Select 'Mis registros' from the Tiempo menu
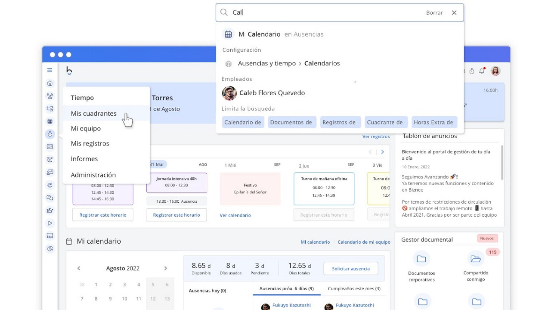This screenshot has height=310, width=551. (90, 143)
